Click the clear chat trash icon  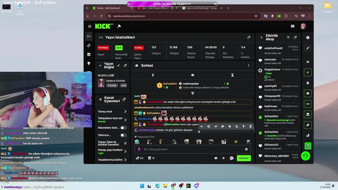pos(153,75)
